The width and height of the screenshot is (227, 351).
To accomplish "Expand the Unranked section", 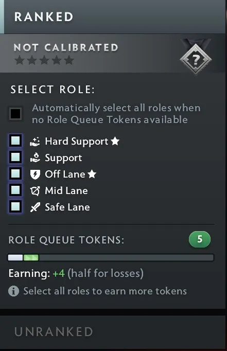I will 113,332.
